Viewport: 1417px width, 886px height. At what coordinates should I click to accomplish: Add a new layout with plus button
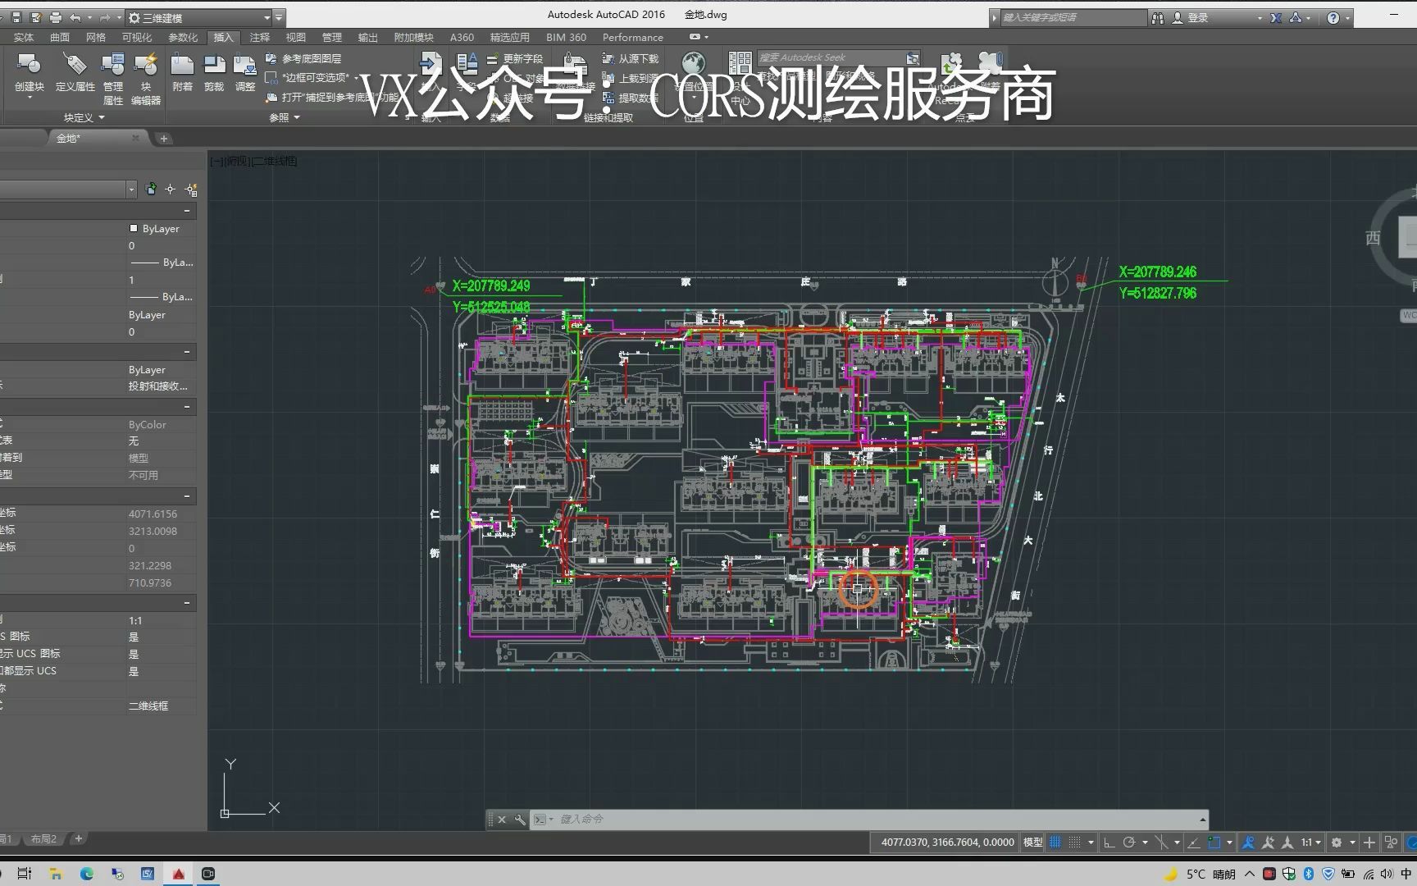coord(79,838)
